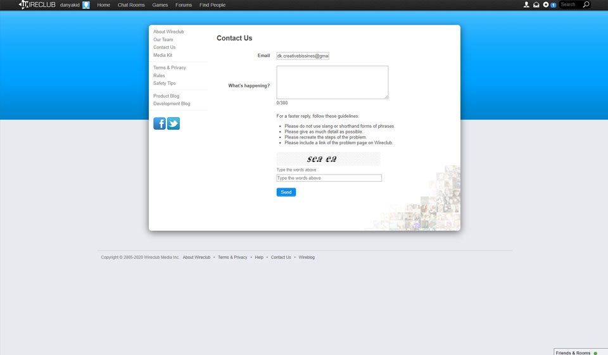Expand the Friends & Rooms panel
Screen dimensions: 608x355
click(576, 352)
